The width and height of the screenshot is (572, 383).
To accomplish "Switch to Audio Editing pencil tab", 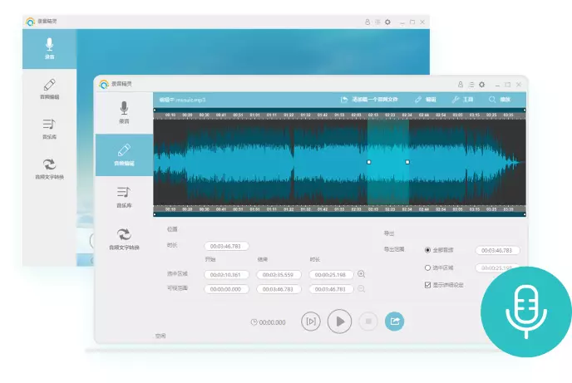I will [x=124, y=154].
